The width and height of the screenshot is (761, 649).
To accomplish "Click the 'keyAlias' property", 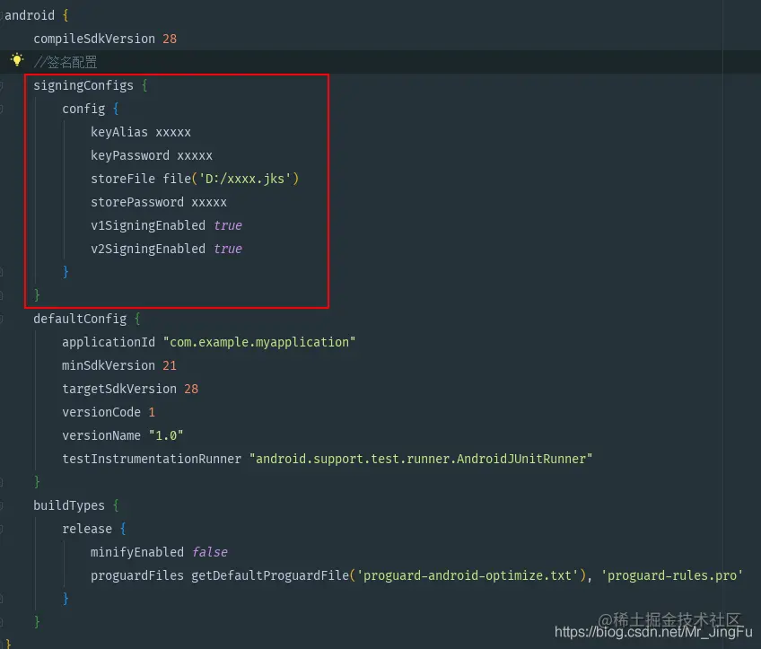I will pos(118,132).
